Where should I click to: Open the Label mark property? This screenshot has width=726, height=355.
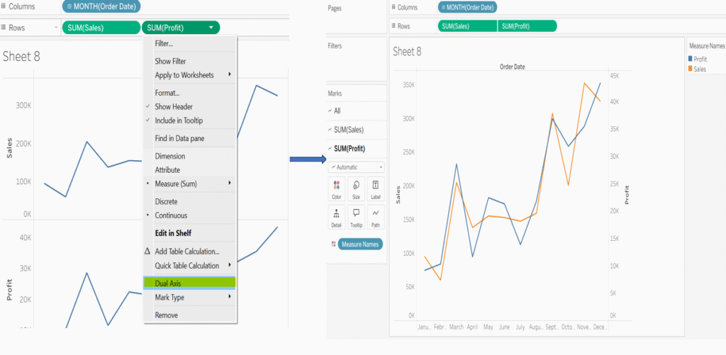tap(375, 186)
